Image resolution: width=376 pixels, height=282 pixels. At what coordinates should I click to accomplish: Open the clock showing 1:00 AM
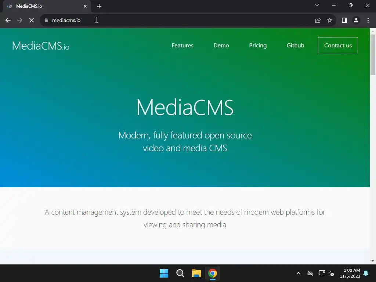click(350, 273)
